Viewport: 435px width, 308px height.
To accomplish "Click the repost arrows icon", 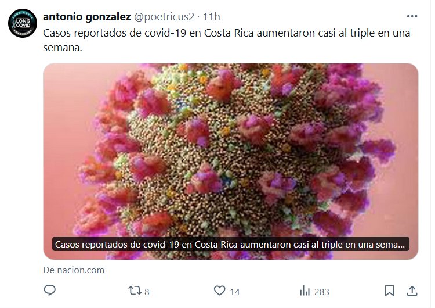I will tap(135, 291).
